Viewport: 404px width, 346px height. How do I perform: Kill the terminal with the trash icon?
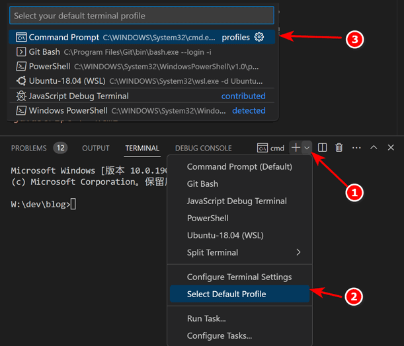click(x=339, y=148)
